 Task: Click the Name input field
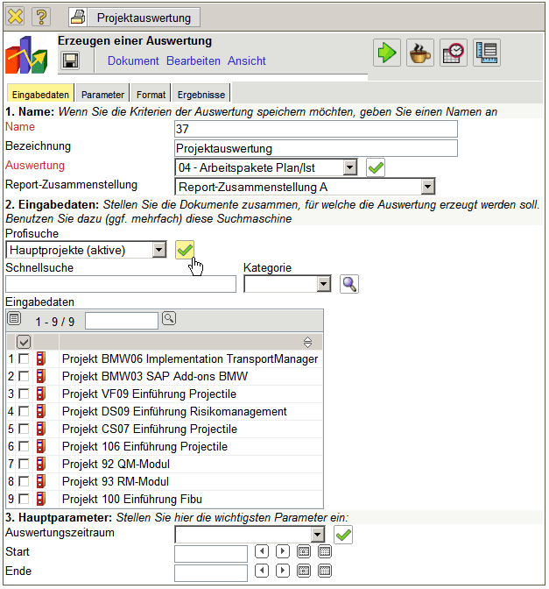(x=316, y=129)
